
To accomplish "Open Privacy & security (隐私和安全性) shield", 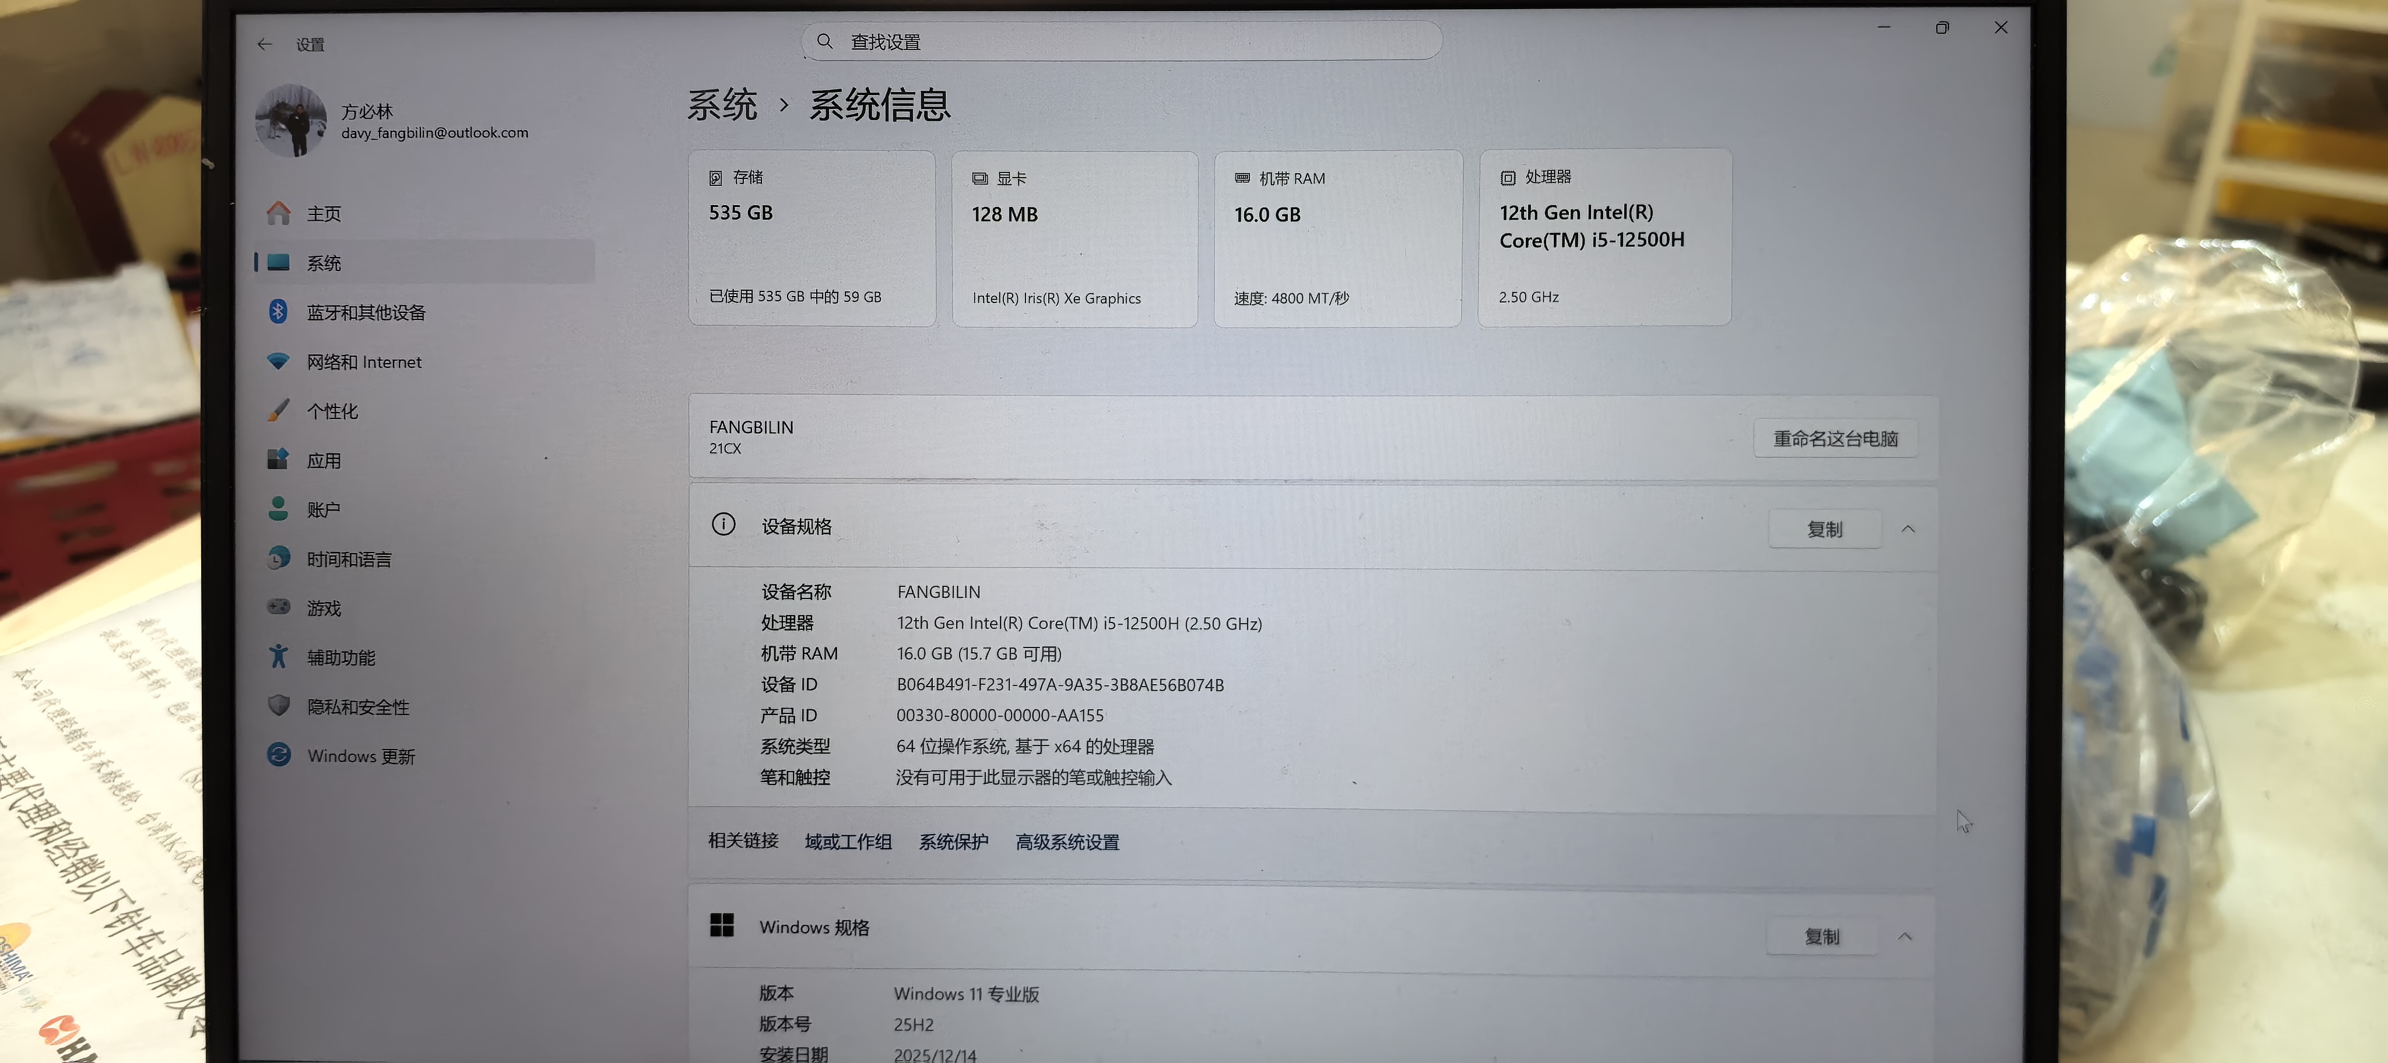I will pyautogui.click(x=278, y=706).
